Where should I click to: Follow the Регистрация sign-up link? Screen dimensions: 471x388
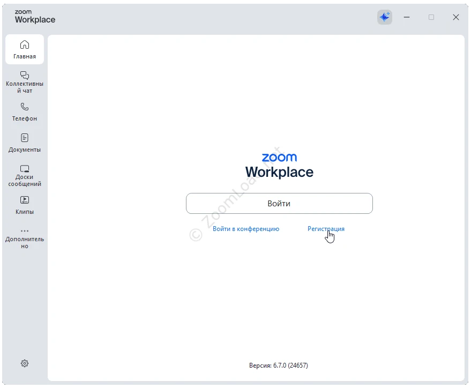point(326,229)
